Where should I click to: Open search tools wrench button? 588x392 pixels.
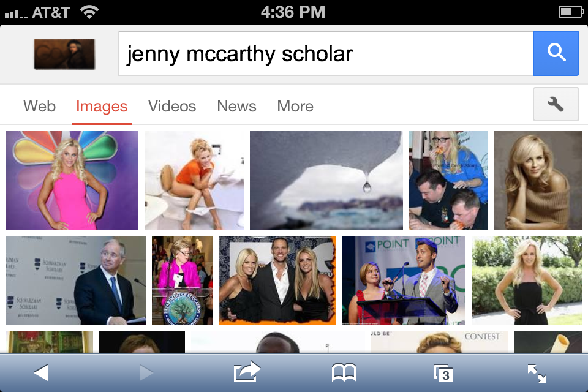pyautogui.click(x=556, y=104)
